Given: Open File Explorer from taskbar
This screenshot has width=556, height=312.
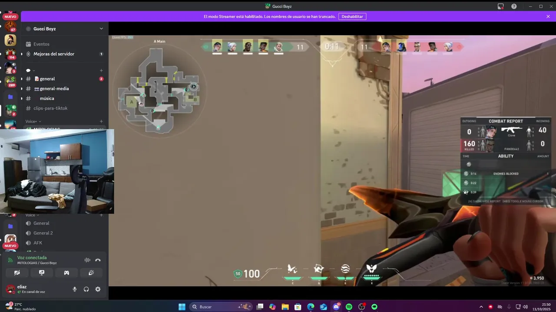Looking at the screenshot, I should point(285,307).
